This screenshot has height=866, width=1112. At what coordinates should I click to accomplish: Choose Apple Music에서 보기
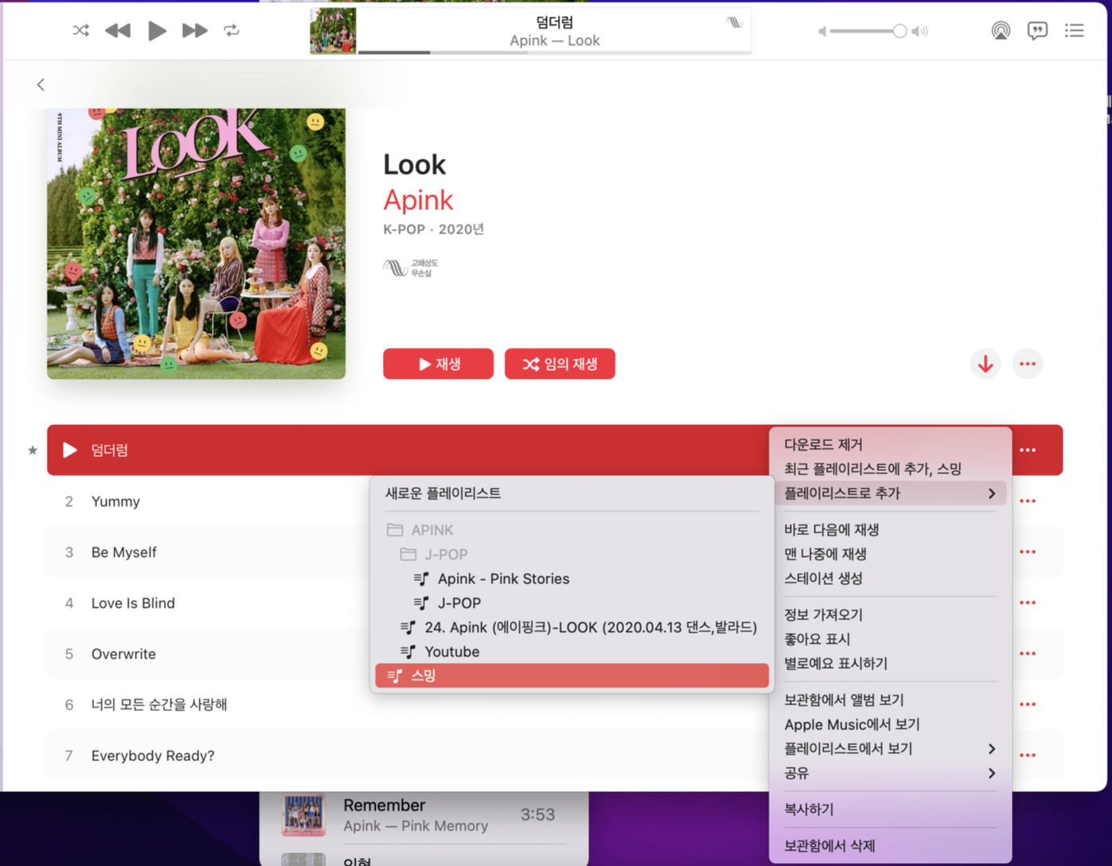click(x=890, y=724)
